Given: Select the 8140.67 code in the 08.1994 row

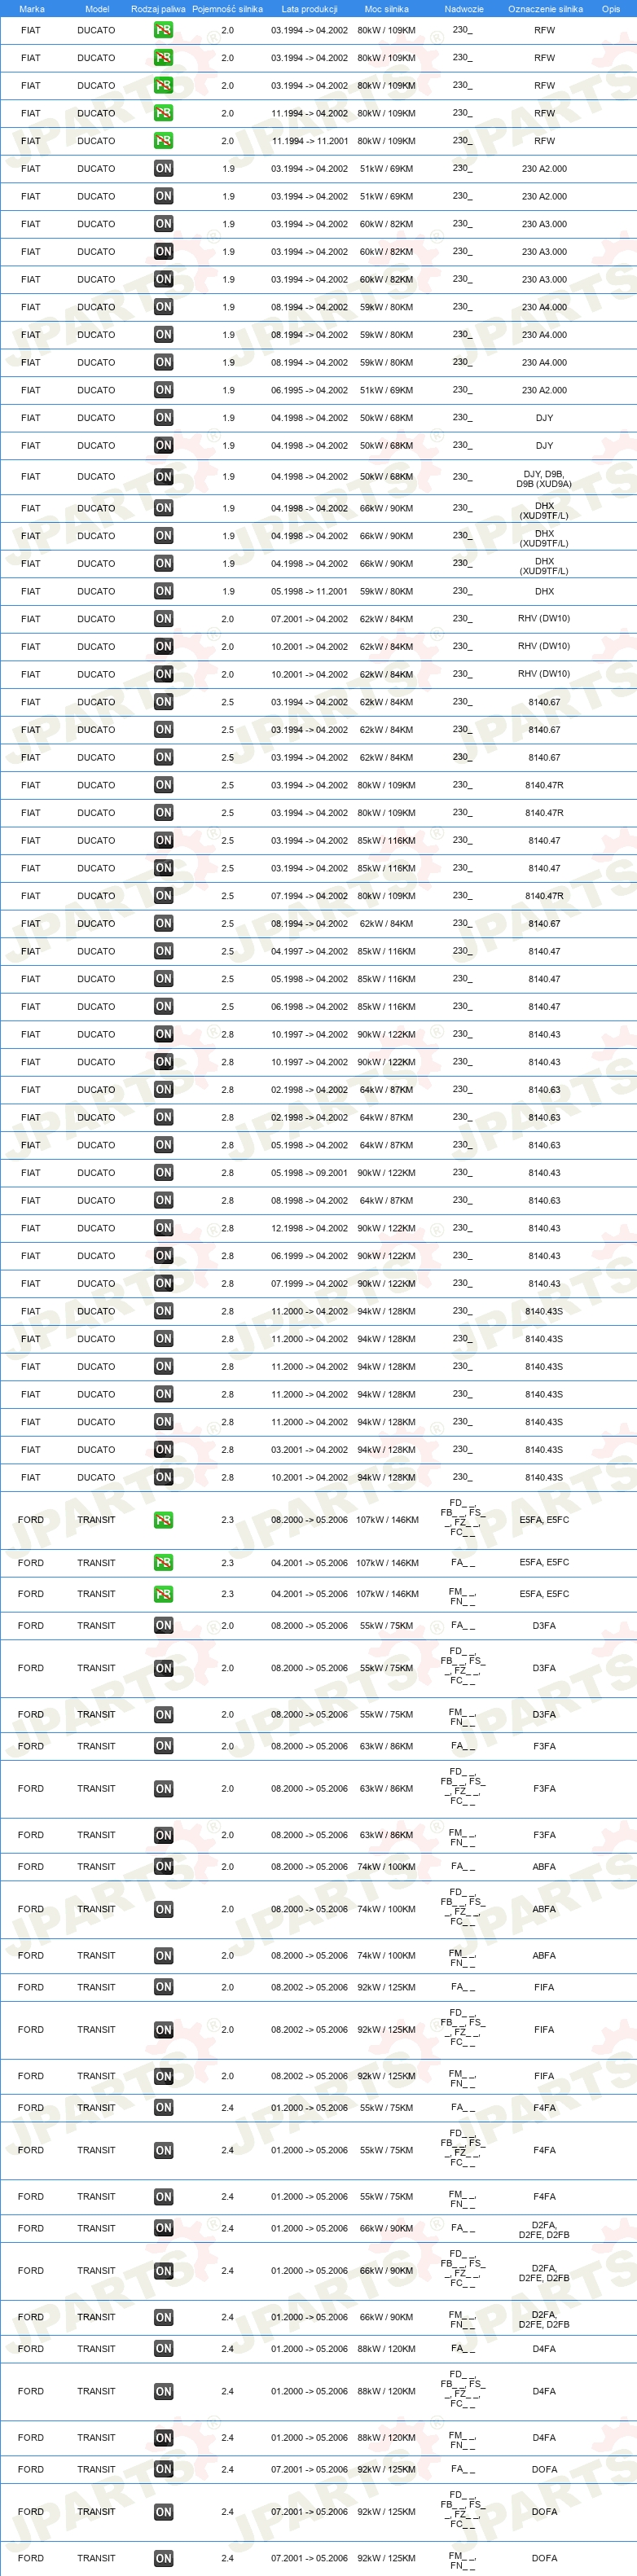Looking at the screenshot, I should click(x=544, y=924).
